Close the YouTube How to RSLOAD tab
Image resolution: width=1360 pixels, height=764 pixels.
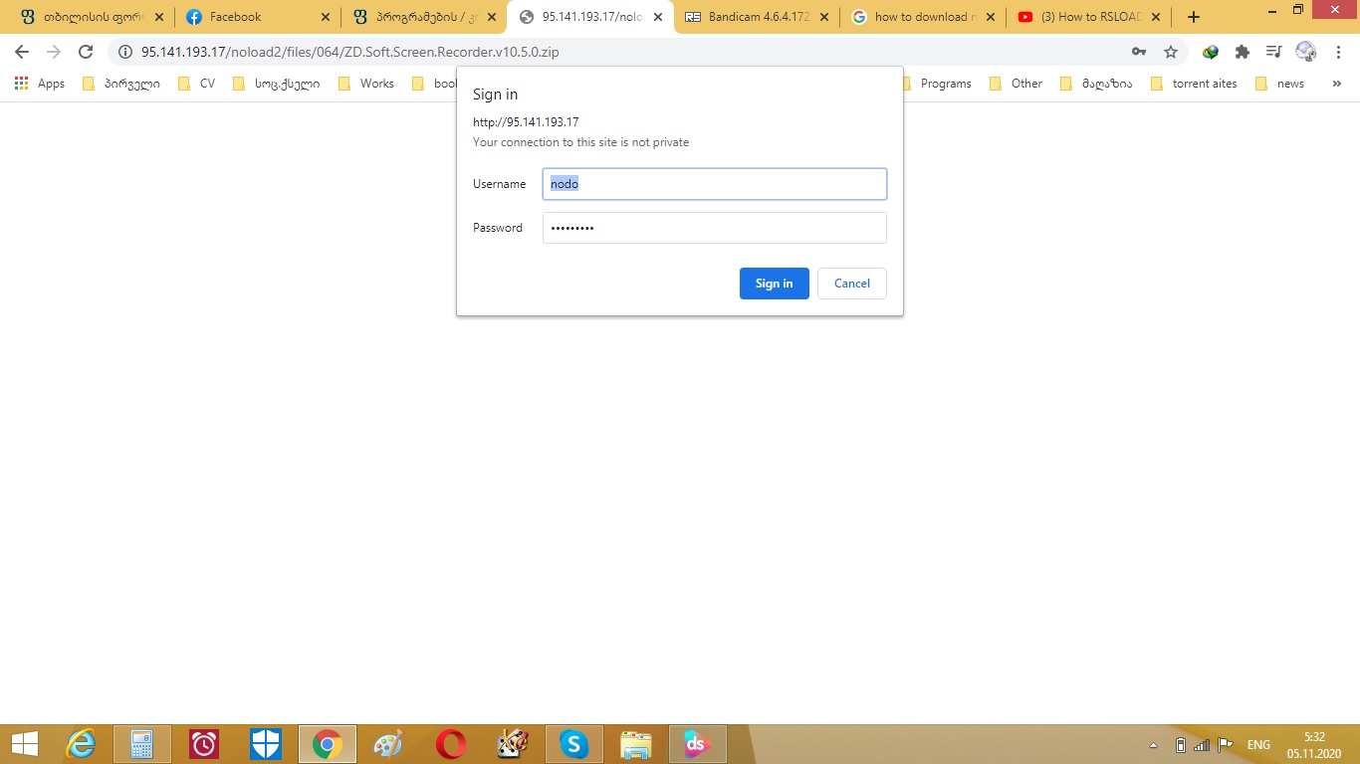tap(1156, 17)
